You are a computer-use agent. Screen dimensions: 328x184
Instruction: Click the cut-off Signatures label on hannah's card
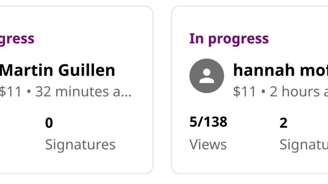coord(303,144)
